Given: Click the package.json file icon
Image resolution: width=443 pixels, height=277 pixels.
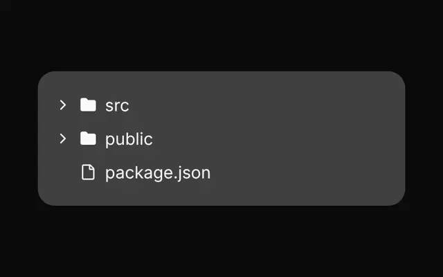Looking at the screenshot, I should (x=88, y=172).
